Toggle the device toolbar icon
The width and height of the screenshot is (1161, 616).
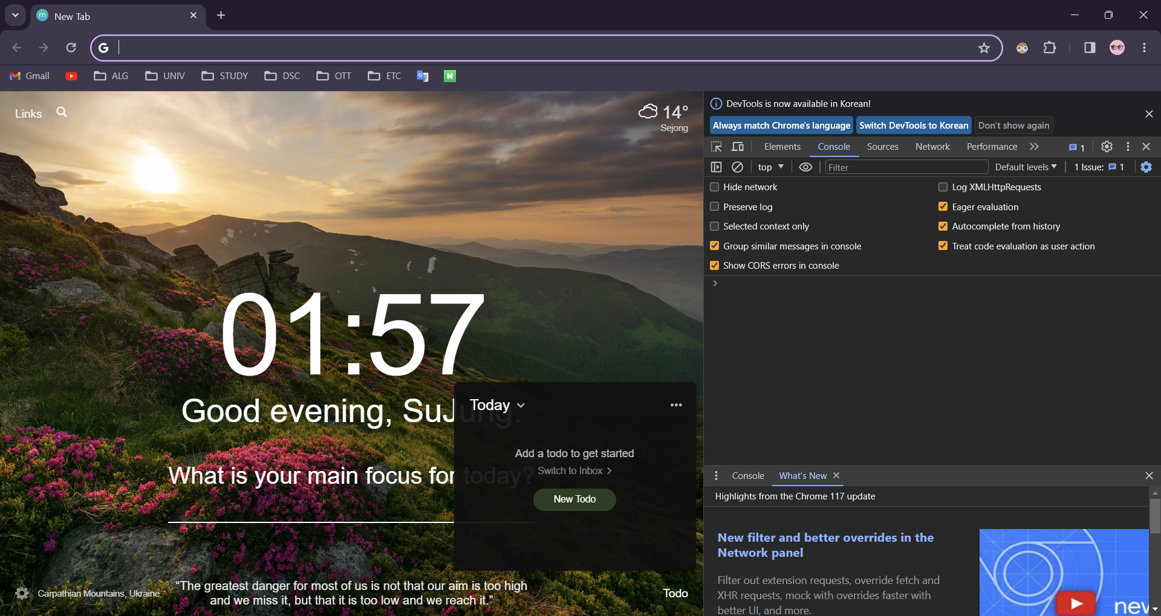[x=738, y=147]
